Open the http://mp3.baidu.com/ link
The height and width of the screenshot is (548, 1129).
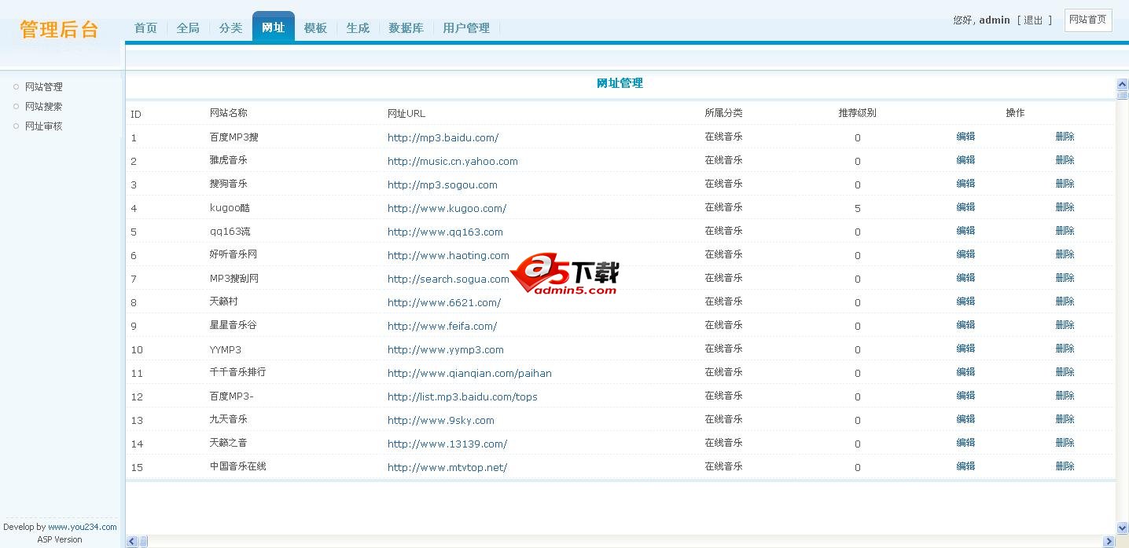click(x=443, y=137)
